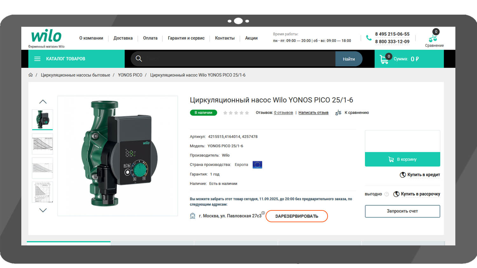
Task: Open breadcrumb 'Циркуляционные насосы бытовые'
Action: click(75, 75)
